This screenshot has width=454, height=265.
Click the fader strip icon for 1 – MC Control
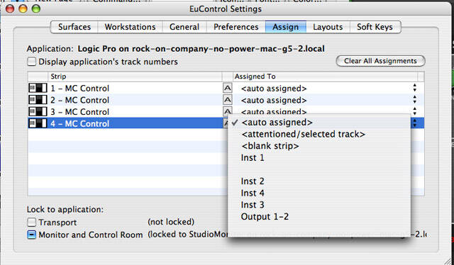point(38,89)
